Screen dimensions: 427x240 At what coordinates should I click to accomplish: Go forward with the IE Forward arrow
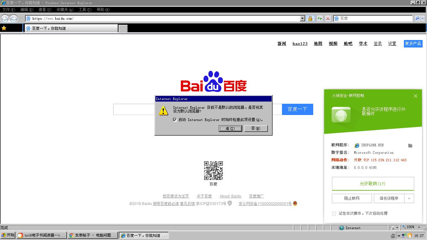[x=13, y=18]
